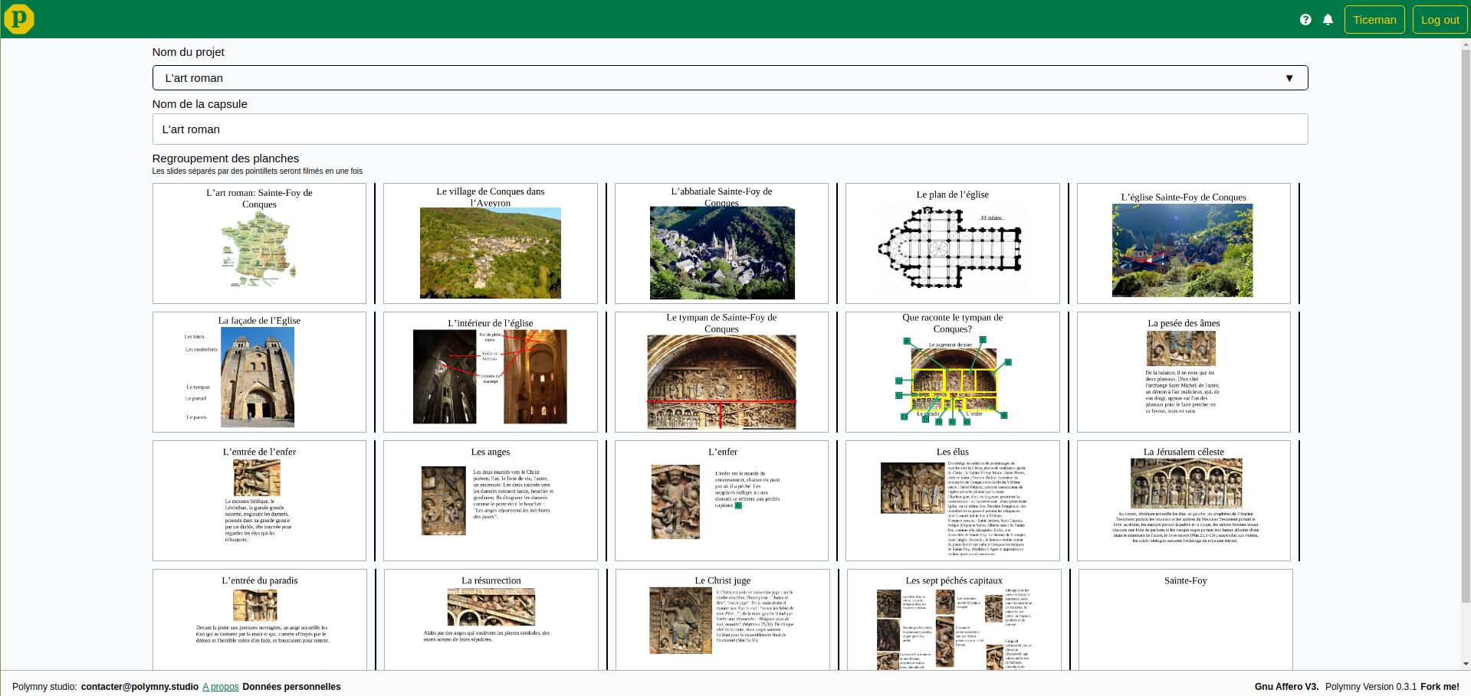Click the scrollbar up arrow
Viewport: 1471px width, 696px height.
pos(1466,44)
